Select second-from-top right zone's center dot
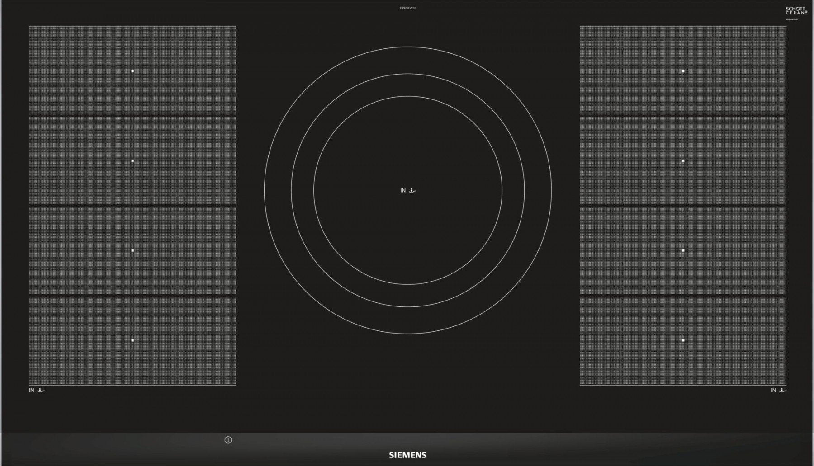814x466 pixels. (x=683, y=160)
